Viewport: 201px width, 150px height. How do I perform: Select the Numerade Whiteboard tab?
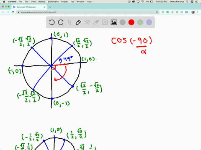point(29,7)
